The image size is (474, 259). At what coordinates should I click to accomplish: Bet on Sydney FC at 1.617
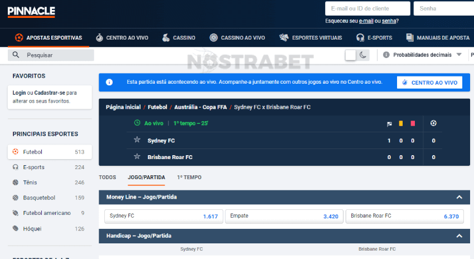tap(163, 217)
